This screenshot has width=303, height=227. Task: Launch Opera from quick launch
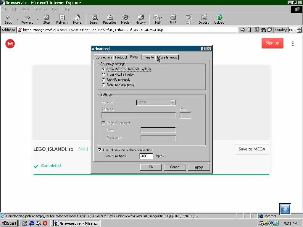click(x=45, y=223)
